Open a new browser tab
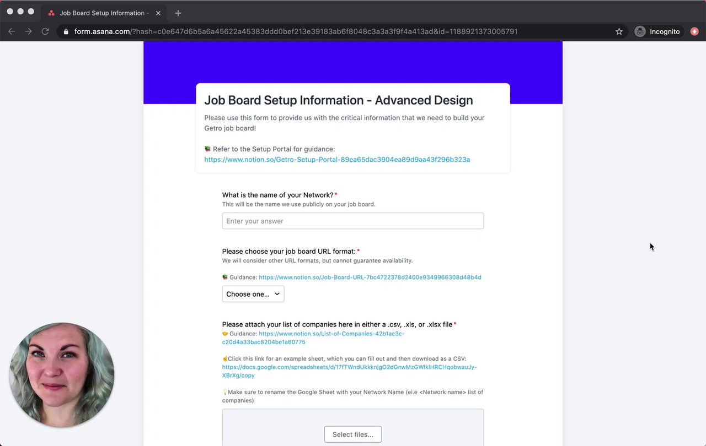The width and height of the screenshot is (706, 446). pyautogui.click(x=178, y=13)
